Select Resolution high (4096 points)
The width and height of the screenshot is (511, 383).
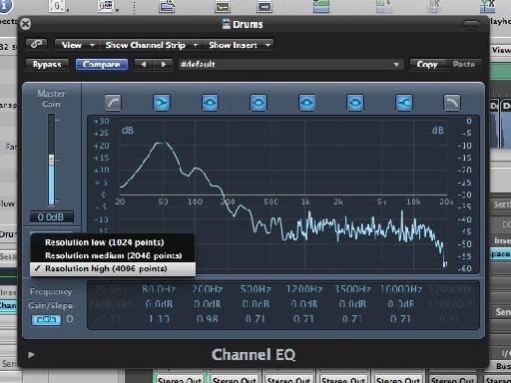tap(113, 268)
